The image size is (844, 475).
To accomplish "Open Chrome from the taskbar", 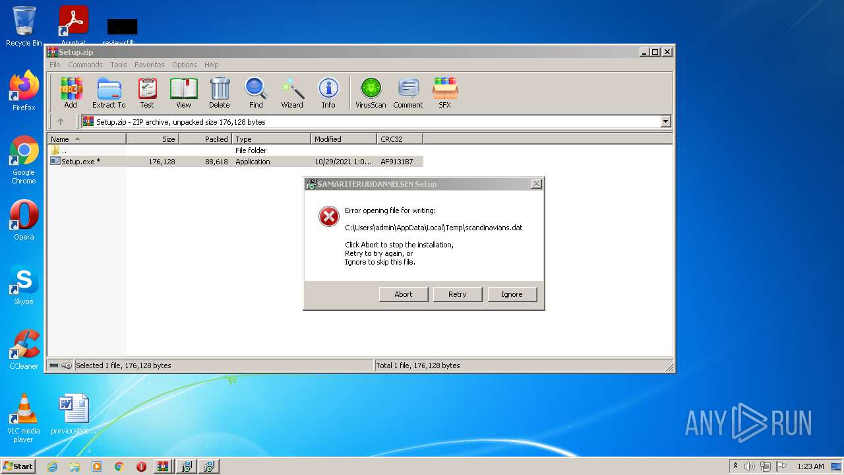I will [119, 466].
